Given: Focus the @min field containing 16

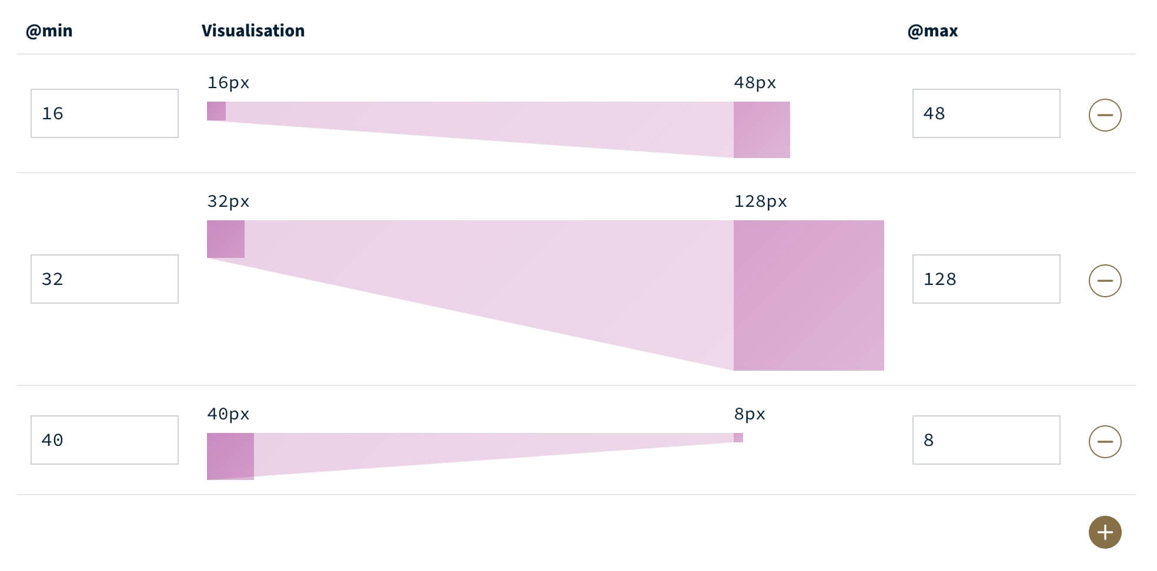Looking at the screenshot, I should click(105, 113).
